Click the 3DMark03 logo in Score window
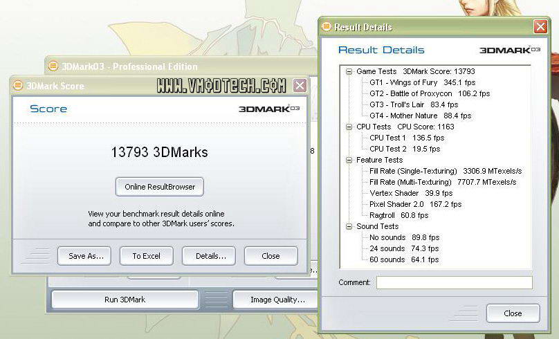 269,109
